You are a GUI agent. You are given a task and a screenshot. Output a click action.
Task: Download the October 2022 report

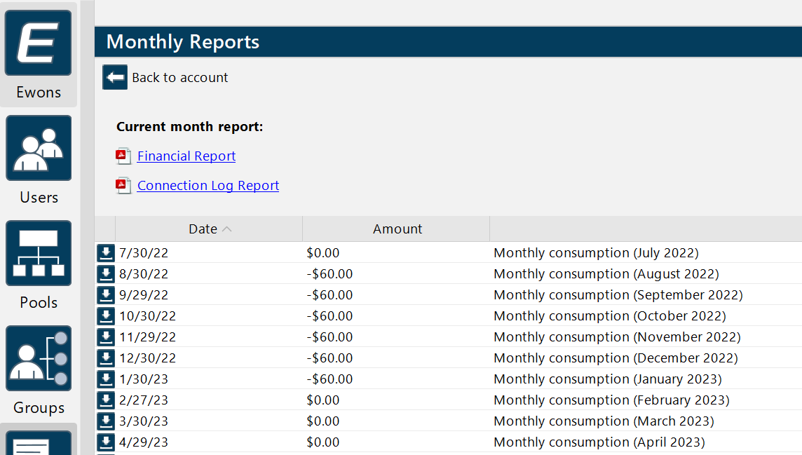click(x=105, y=316)
